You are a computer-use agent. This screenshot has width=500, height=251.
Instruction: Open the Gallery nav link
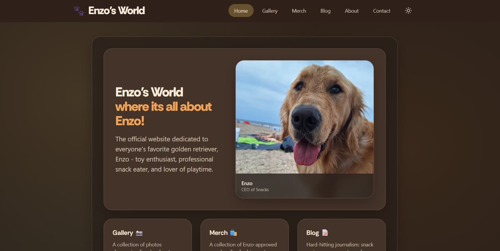[x=270, y=11]
